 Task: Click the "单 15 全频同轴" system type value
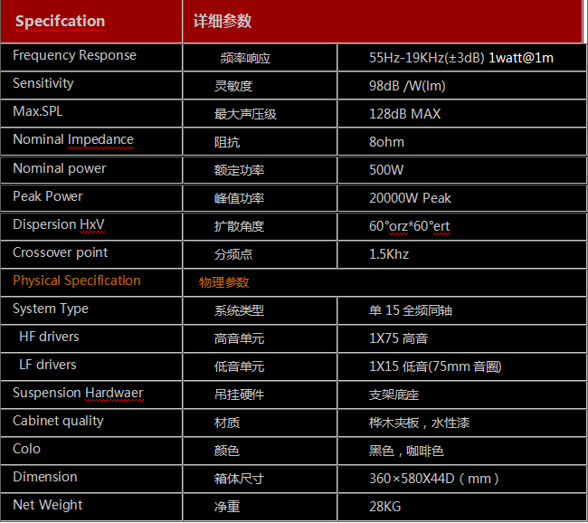411,310
